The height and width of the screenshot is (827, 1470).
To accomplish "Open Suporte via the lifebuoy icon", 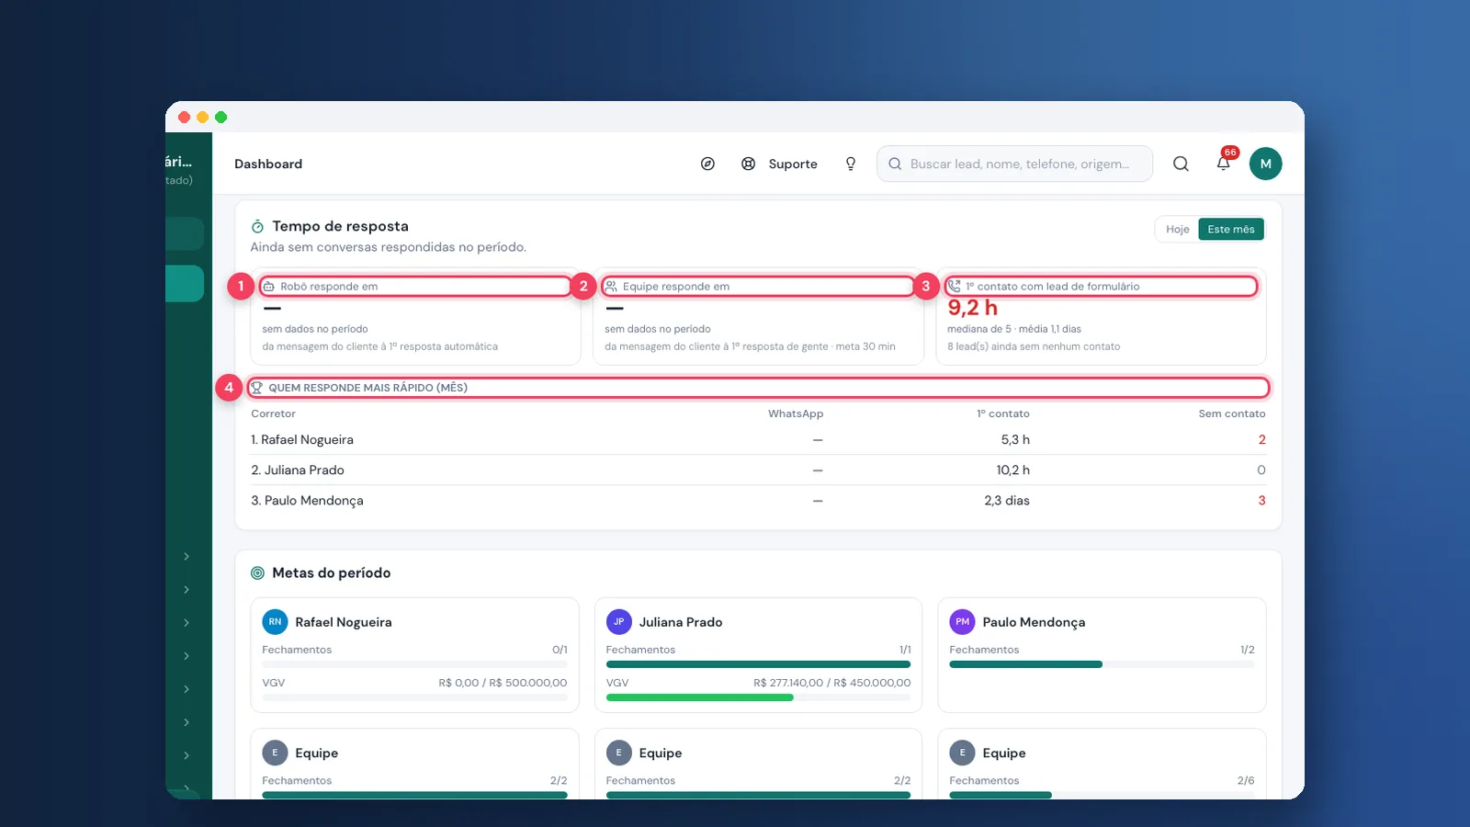I will point(748,164).
